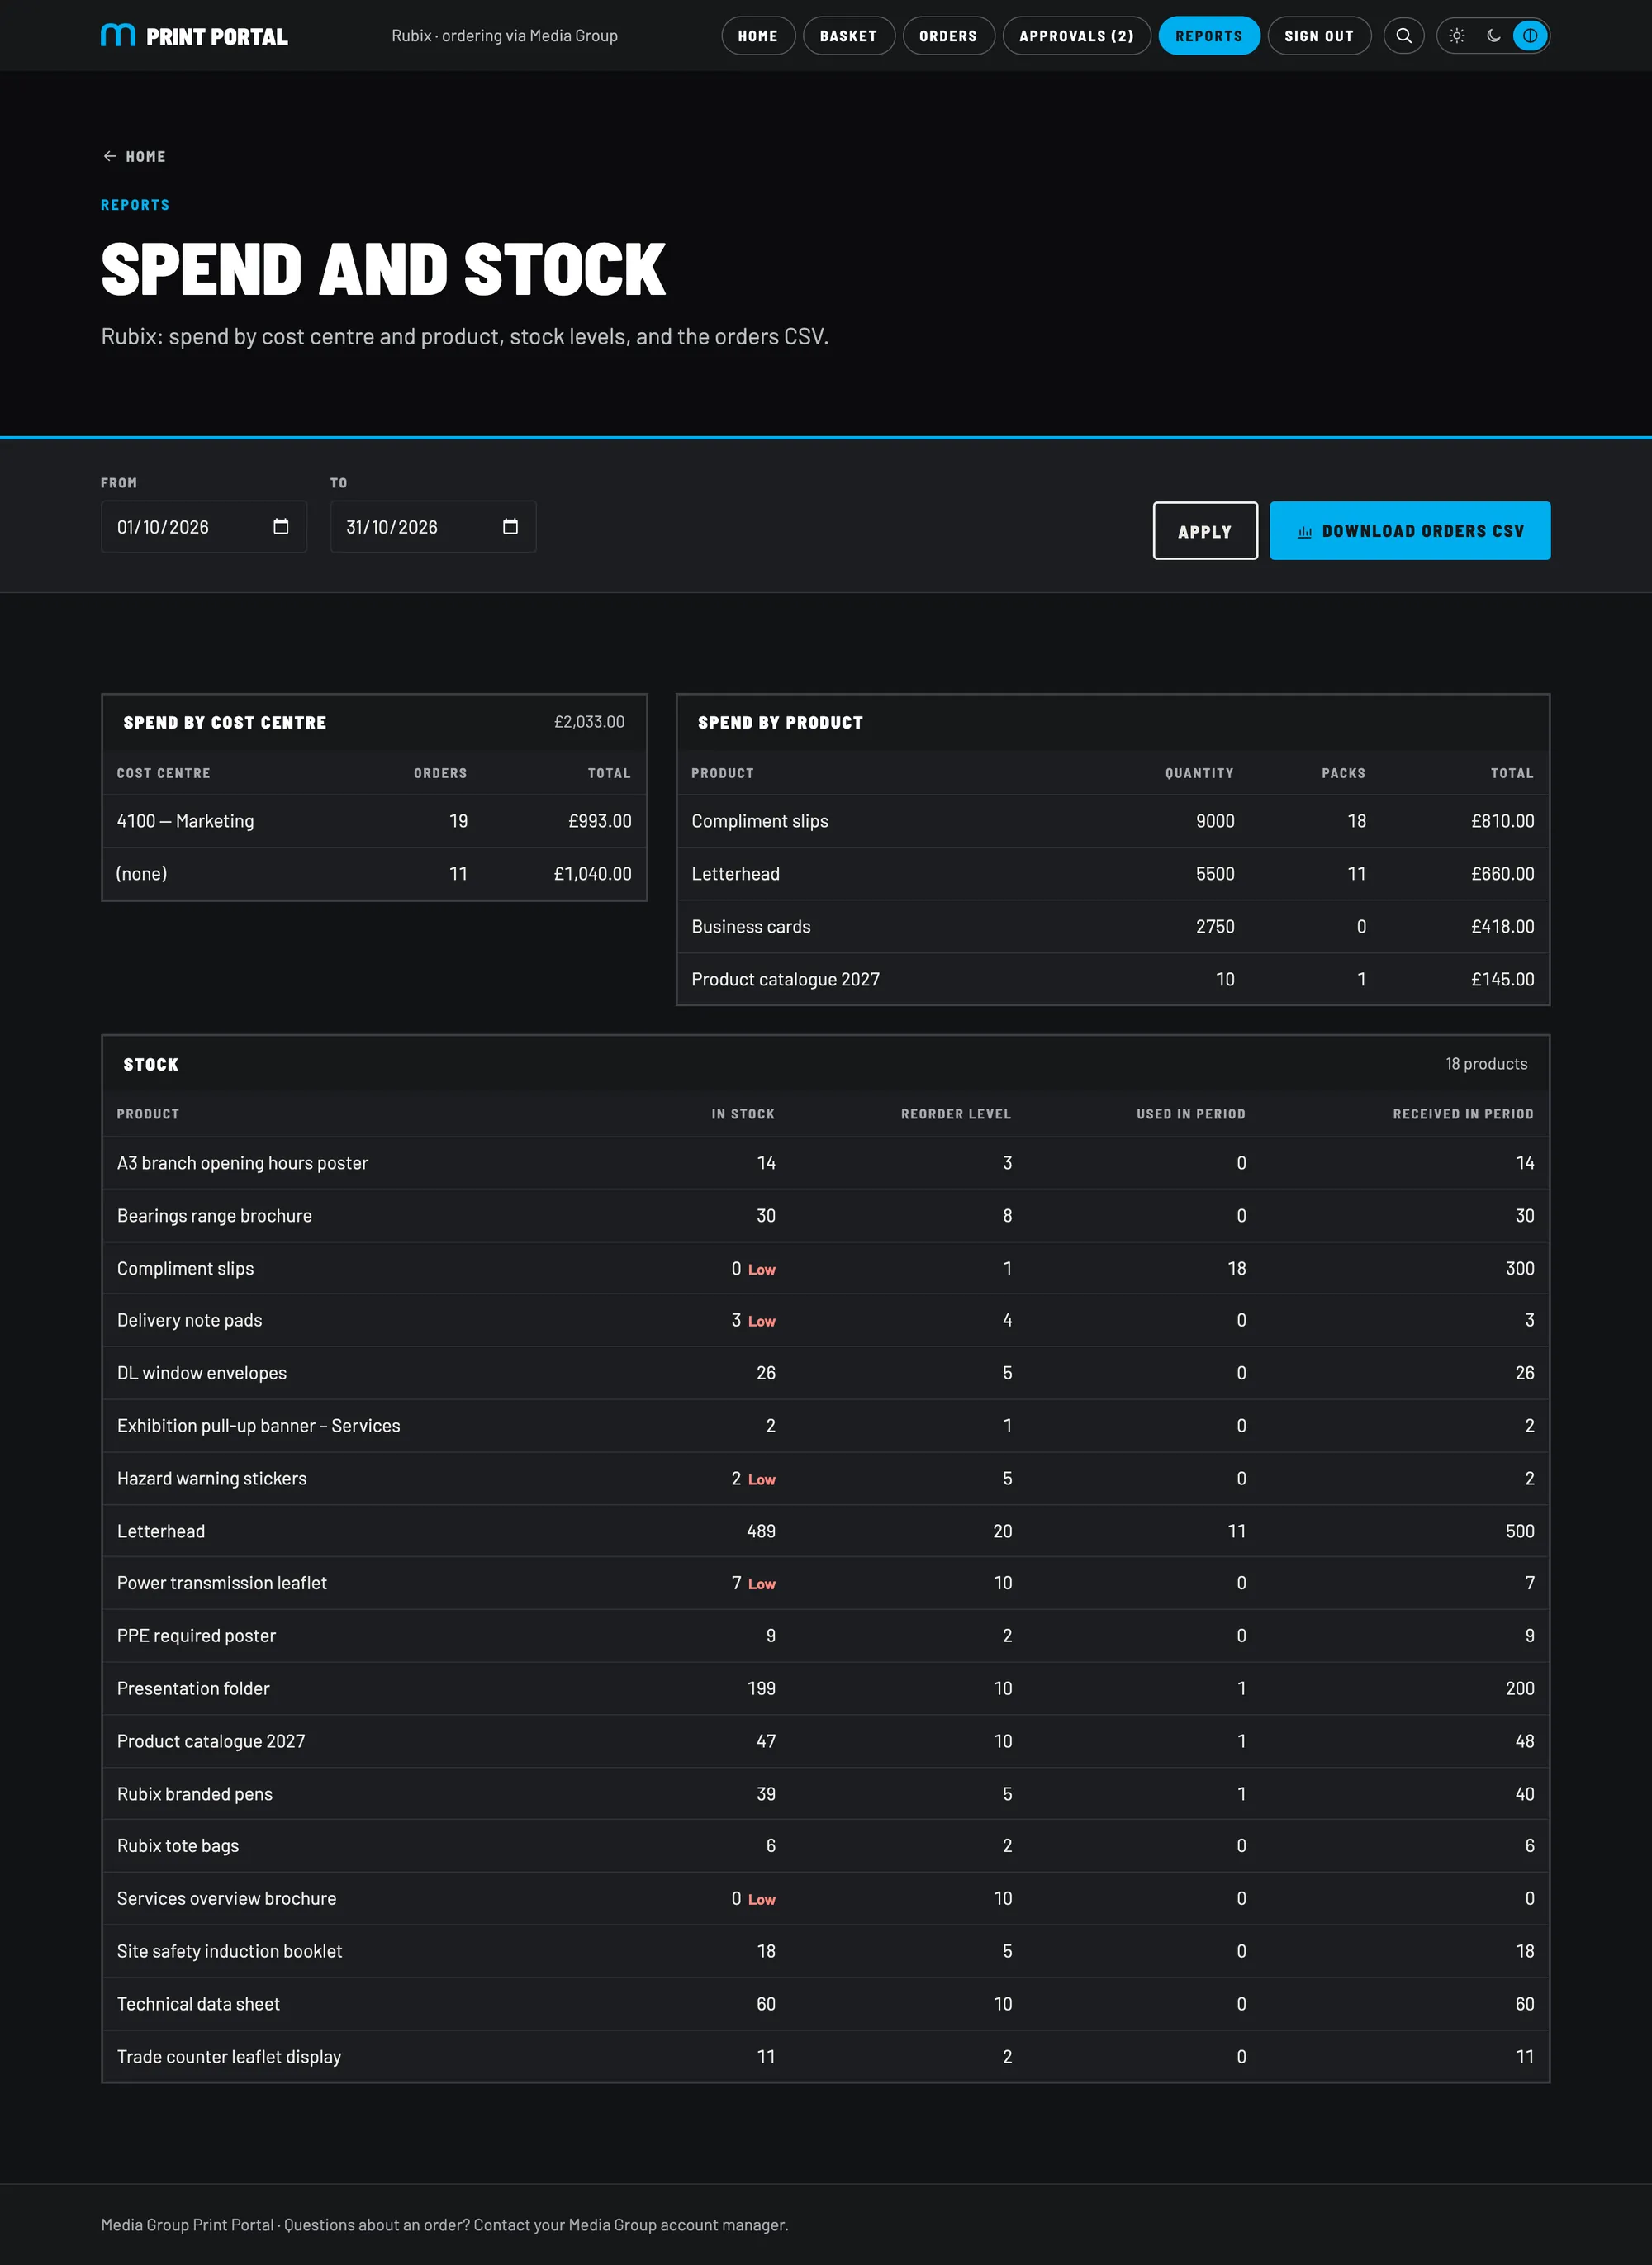
Task: Click 'Trade counter leaflet display' stock row
Action: 826,2057
